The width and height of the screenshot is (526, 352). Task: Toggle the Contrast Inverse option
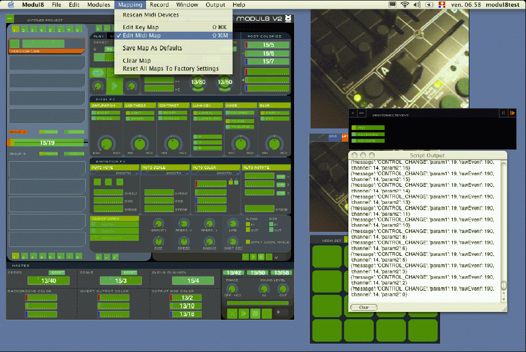tap(173, 119)
